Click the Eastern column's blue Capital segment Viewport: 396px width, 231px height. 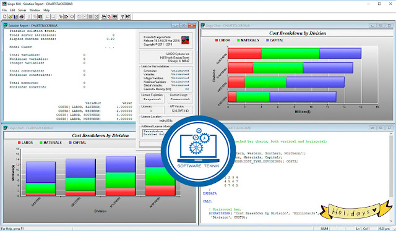pos(41,172)
